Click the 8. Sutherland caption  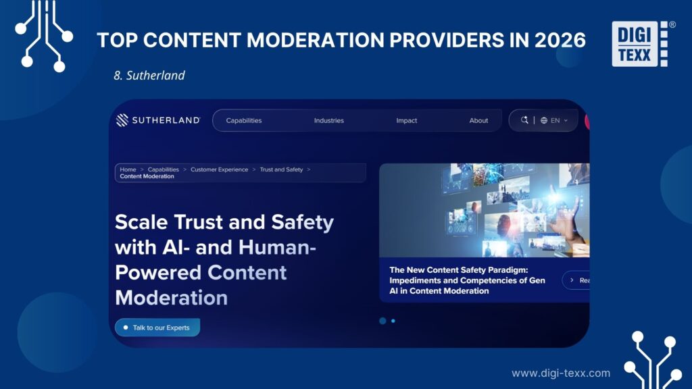point(149,76)
